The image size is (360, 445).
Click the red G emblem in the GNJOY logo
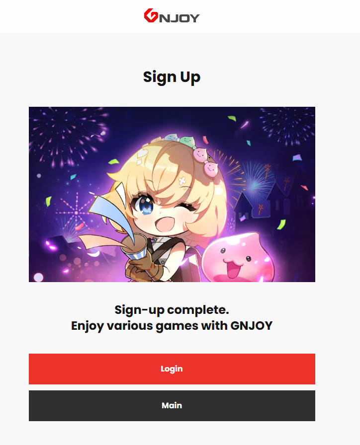pyautogui.click(x=151, y=15)
